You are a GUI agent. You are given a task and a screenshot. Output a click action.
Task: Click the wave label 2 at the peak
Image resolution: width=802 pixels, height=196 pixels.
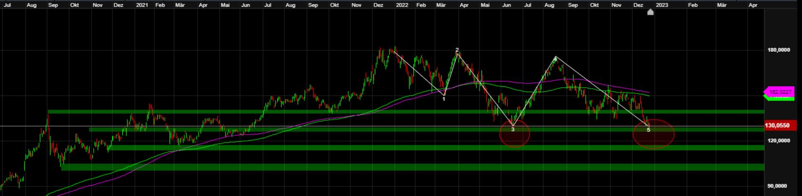click(457, 50)
